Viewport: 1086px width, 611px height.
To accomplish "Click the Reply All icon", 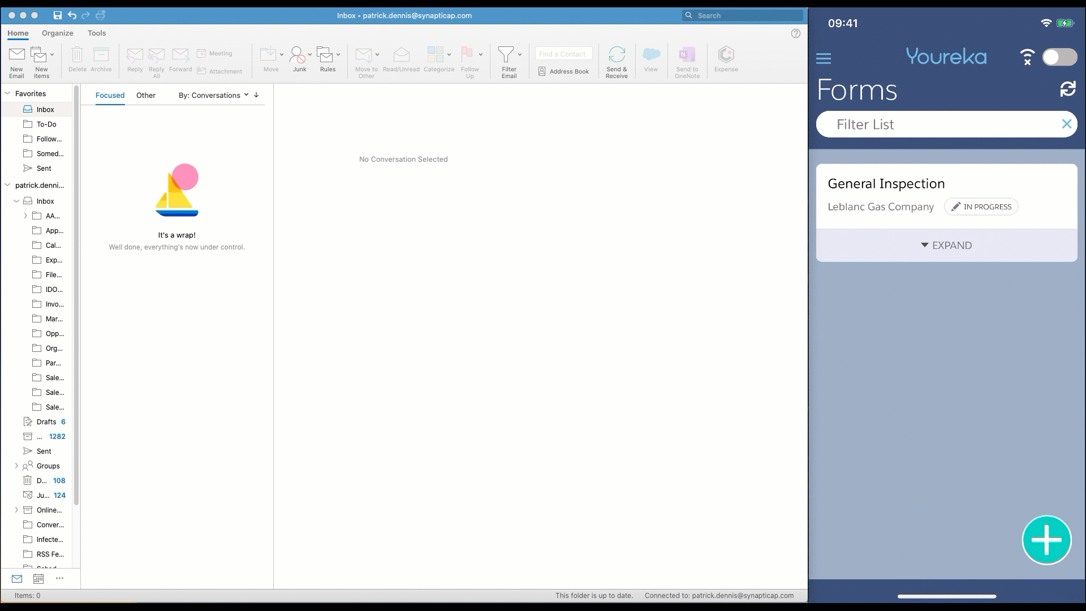I will (156, 55).
